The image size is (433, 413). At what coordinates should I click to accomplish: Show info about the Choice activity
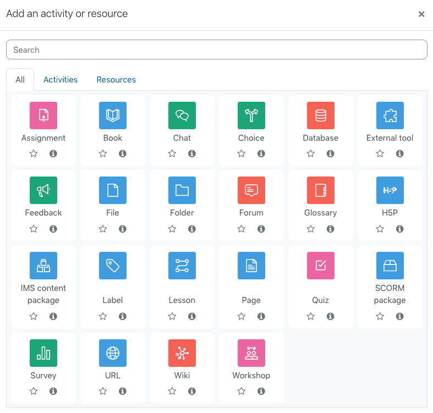point(261,154)
